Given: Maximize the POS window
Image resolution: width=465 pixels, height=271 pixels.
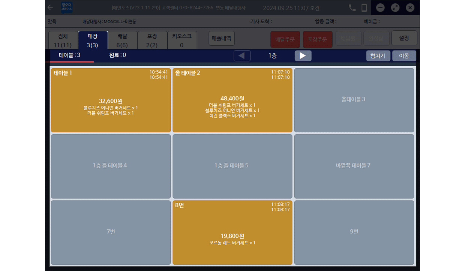Looking at the screenshot, I should click(395, 7).
